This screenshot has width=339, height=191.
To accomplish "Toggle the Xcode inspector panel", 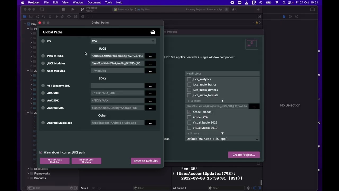I will [x=313, y=9].
